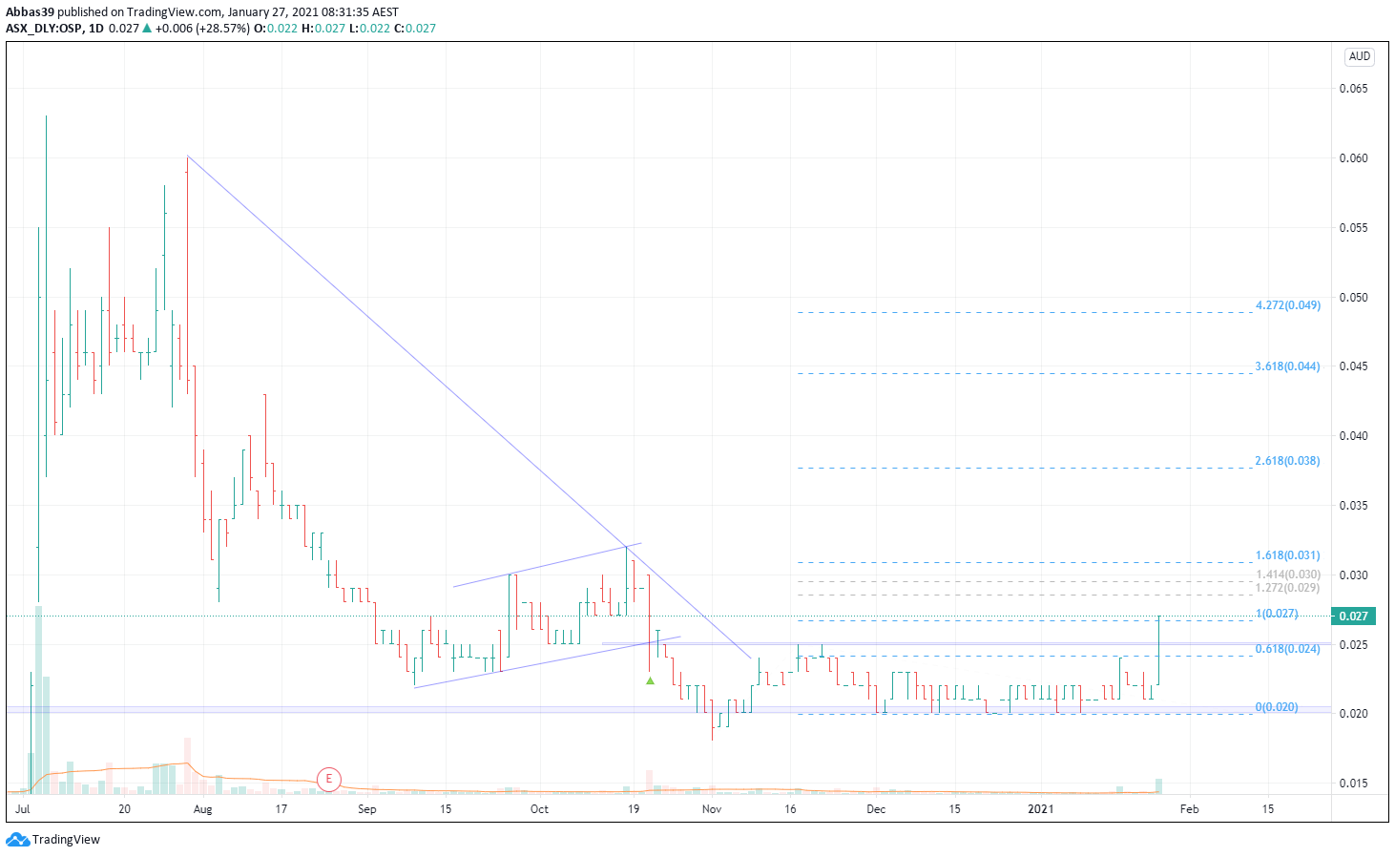Click the Aug date axis label

[202, 809]
